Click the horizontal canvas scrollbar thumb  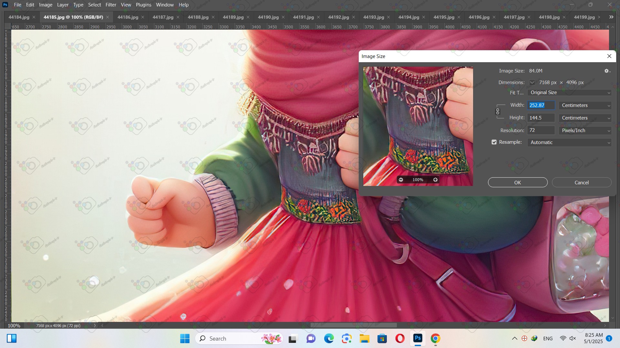pos(354,325)
